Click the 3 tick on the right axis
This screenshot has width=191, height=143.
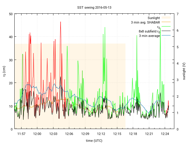coord(178,80)
